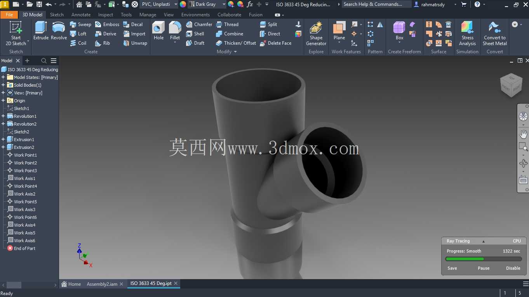Expand the Model States node

click(3, 77)
